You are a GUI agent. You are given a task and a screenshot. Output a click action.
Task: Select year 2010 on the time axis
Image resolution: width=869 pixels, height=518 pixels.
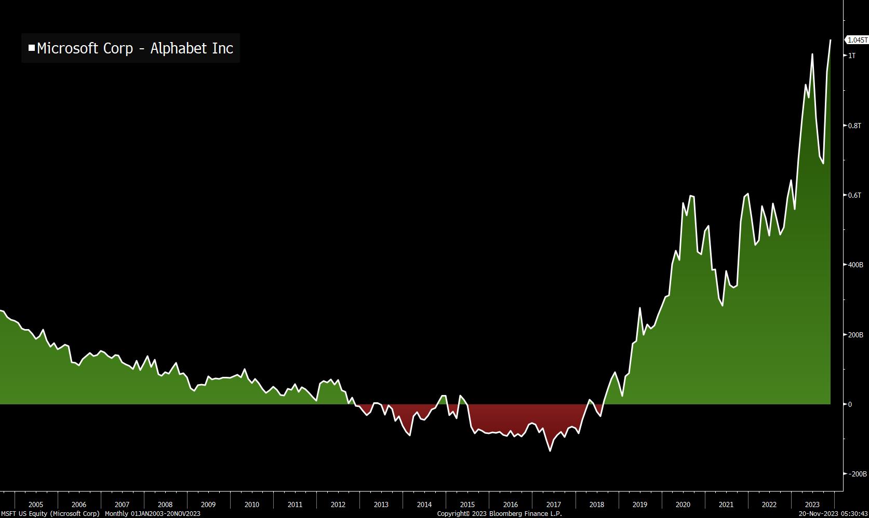pos(252,505)
